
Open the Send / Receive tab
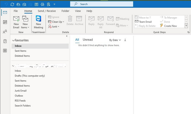pyautogui.click(x=47, y=11)
